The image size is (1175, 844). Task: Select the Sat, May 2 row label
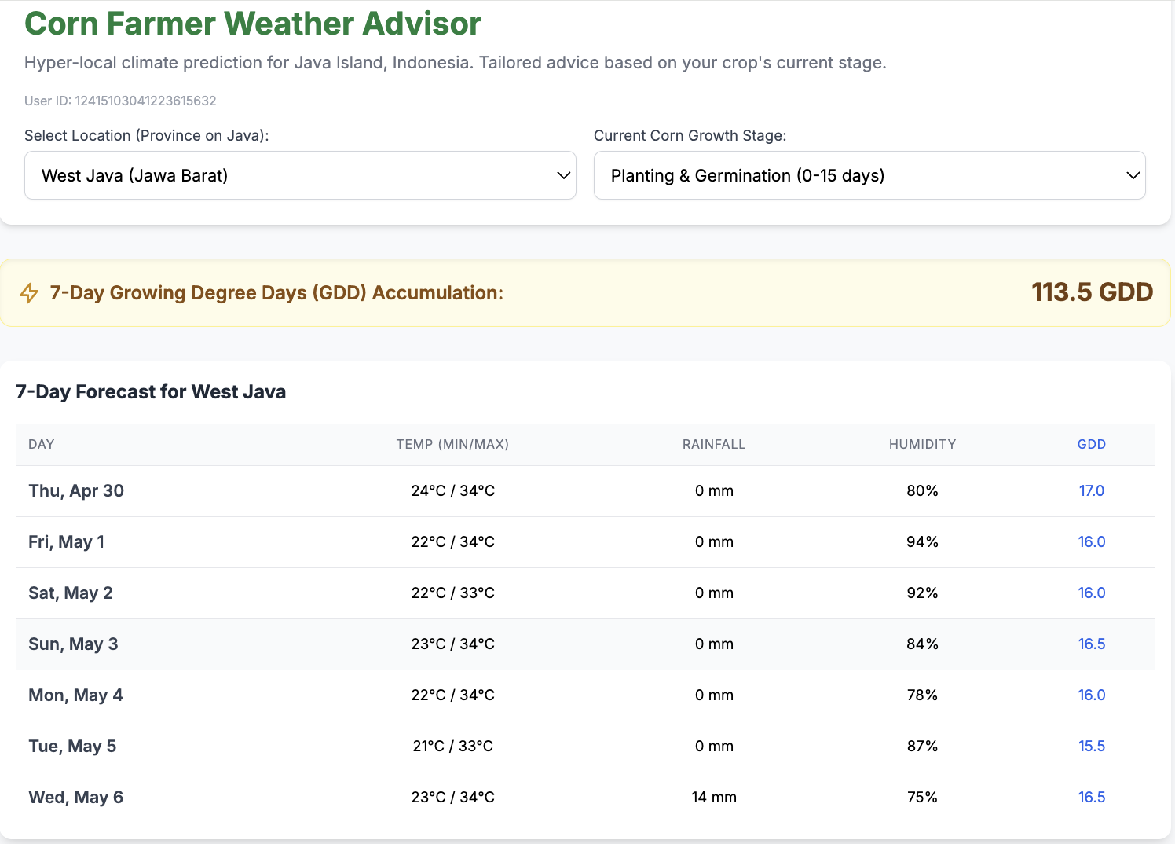pyautogui.click(x=71, y=593)
